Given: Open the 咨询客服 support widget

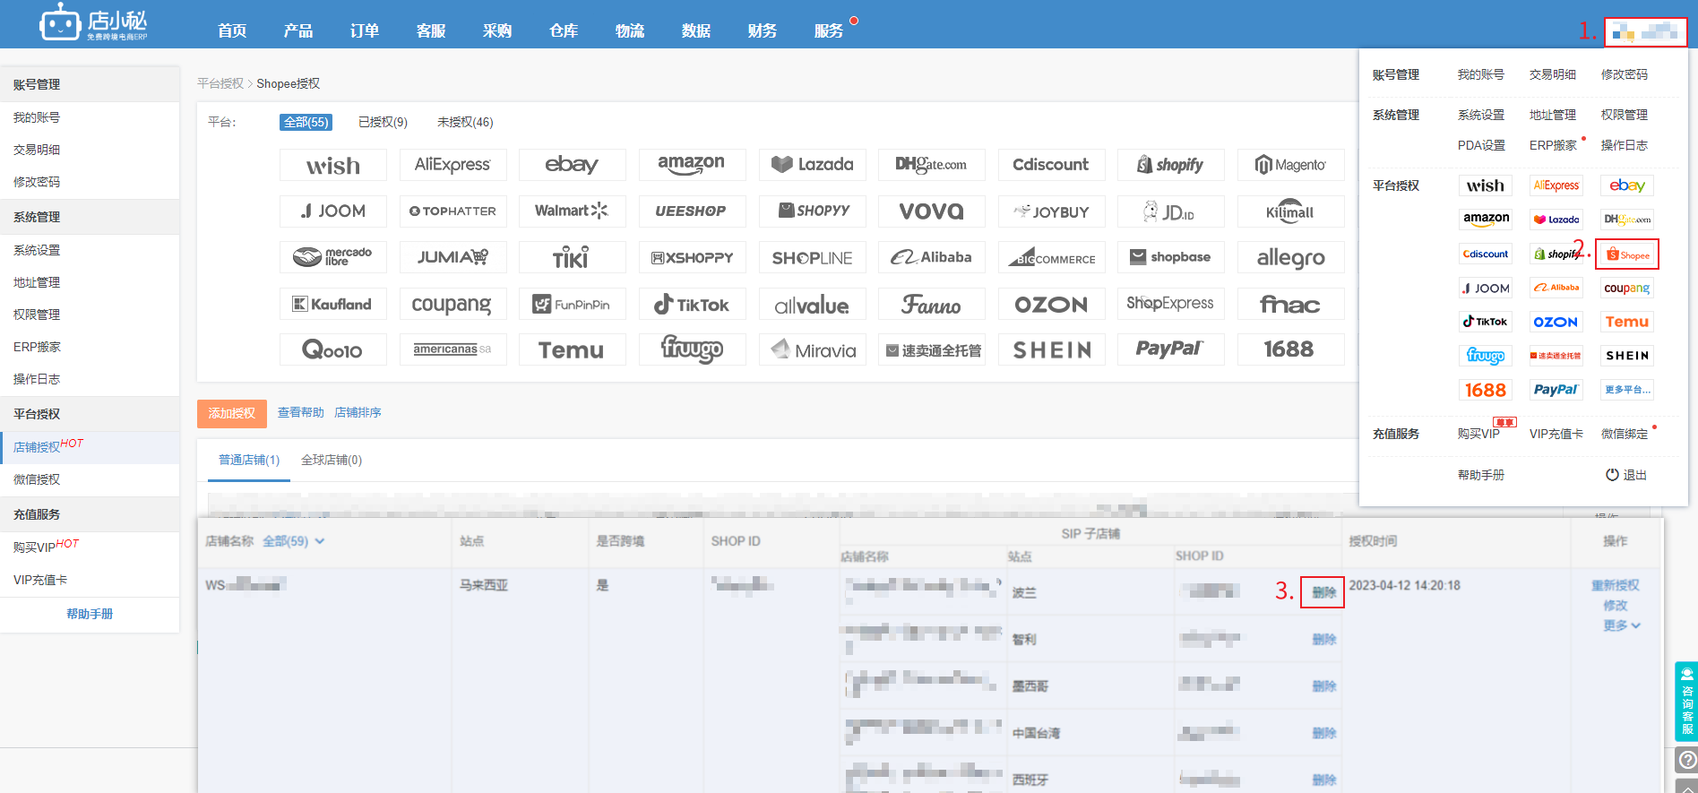Looking at the screenshot, I should 1686,701.
